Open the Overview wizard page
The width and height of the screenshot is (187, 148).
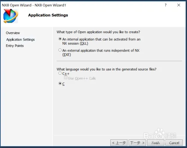click(x=13, y=33)
